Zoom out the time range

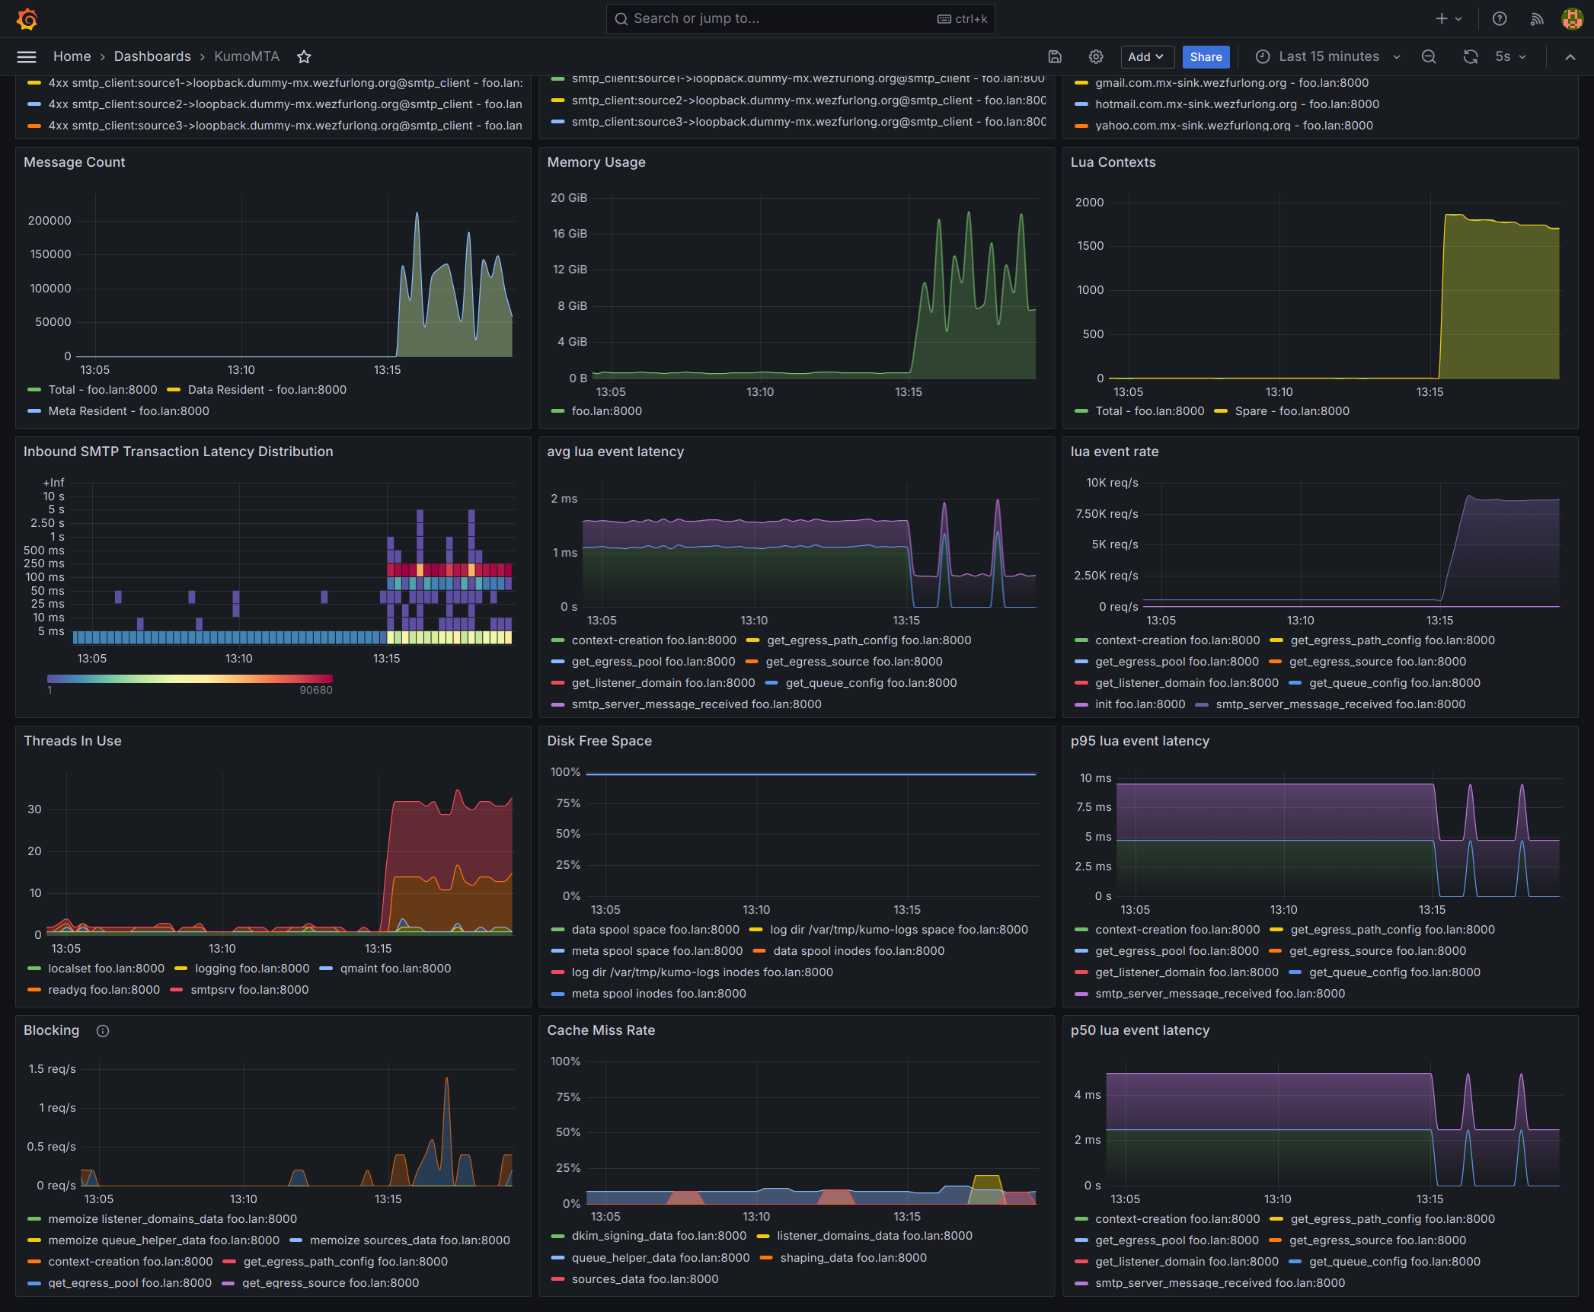pyautogui.click(x=1429, y=56)
